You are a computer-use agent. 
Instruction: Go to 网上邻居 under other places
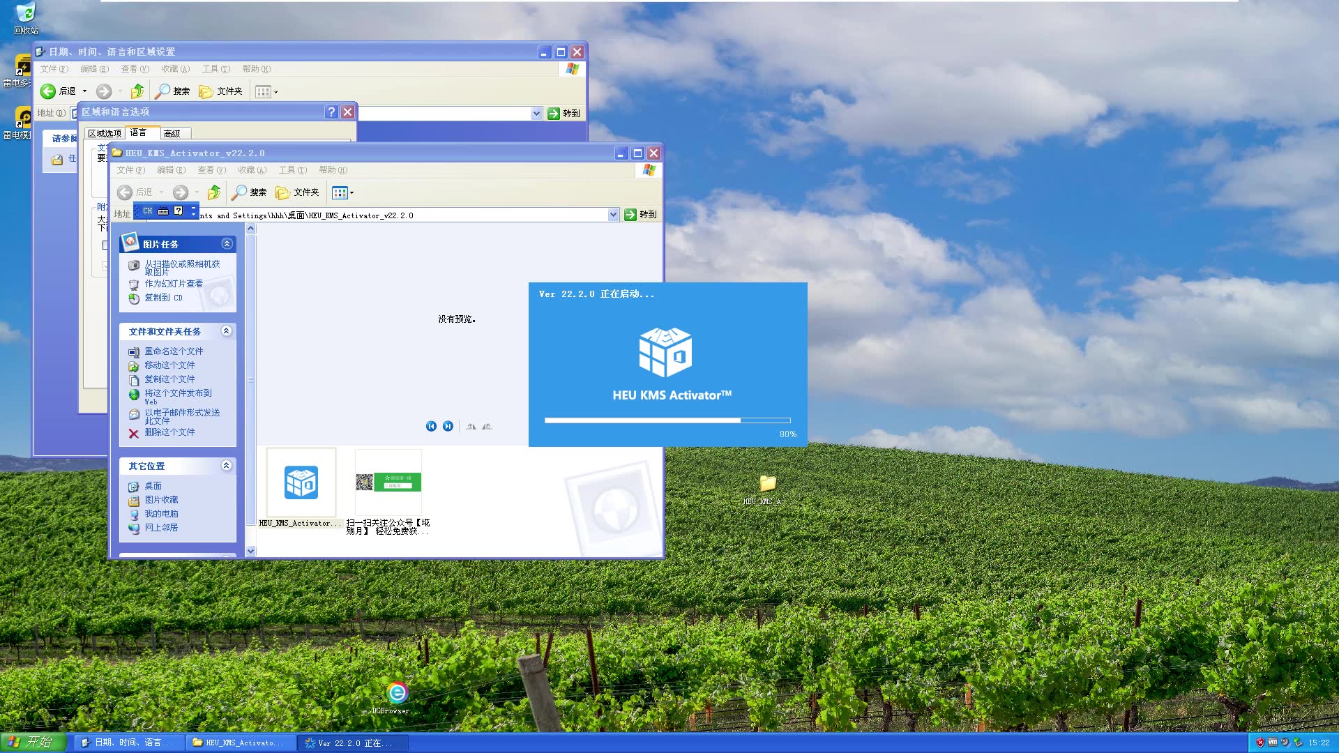161,528
